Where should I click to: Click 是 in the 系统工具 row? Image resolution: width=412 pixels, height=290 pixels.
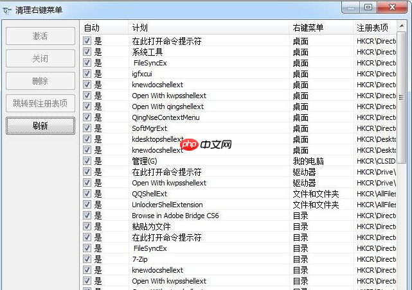[98, 52]
